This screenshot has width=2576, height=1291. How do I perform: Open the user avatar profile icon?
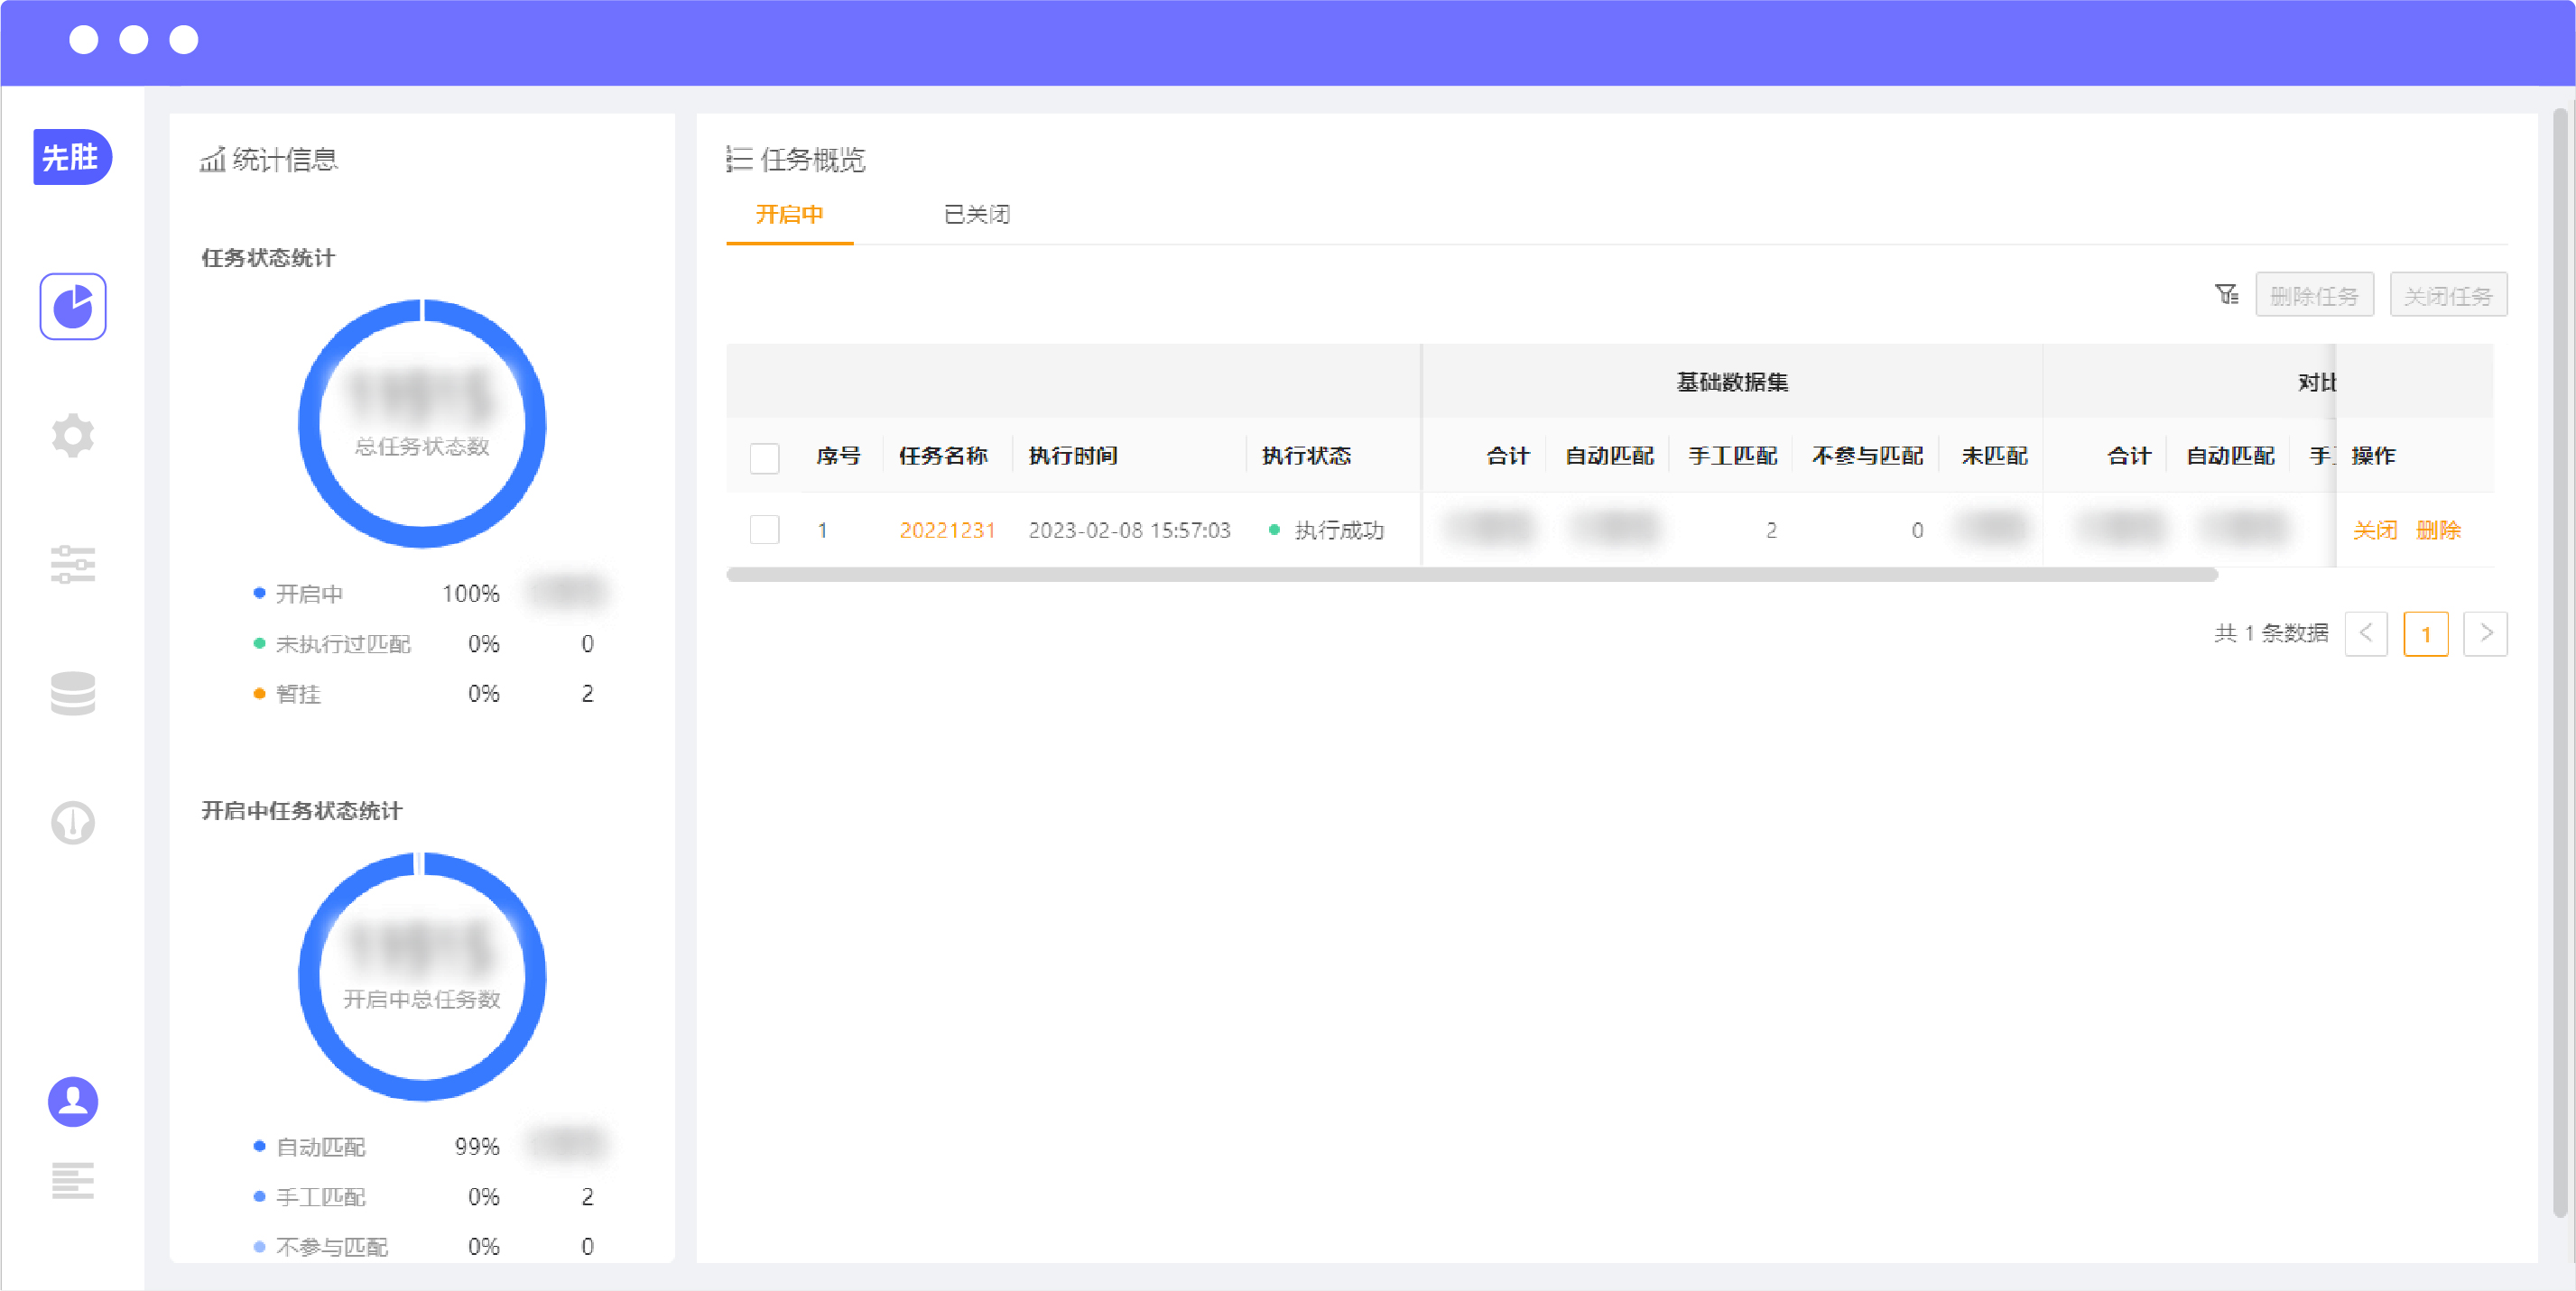coord(73,1102)
